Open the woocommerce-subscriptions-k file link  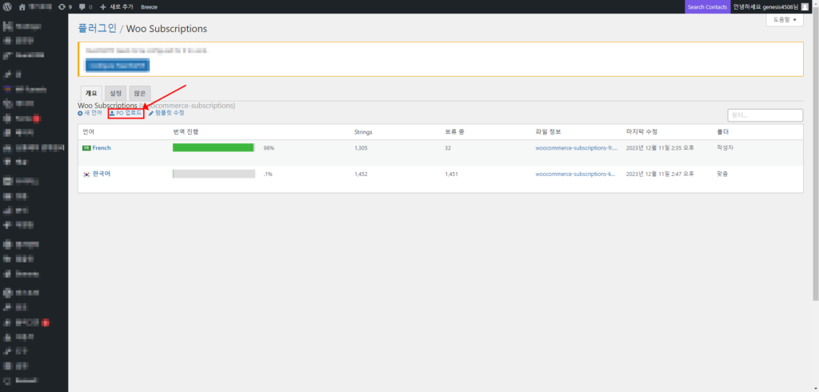pos(576,174)
